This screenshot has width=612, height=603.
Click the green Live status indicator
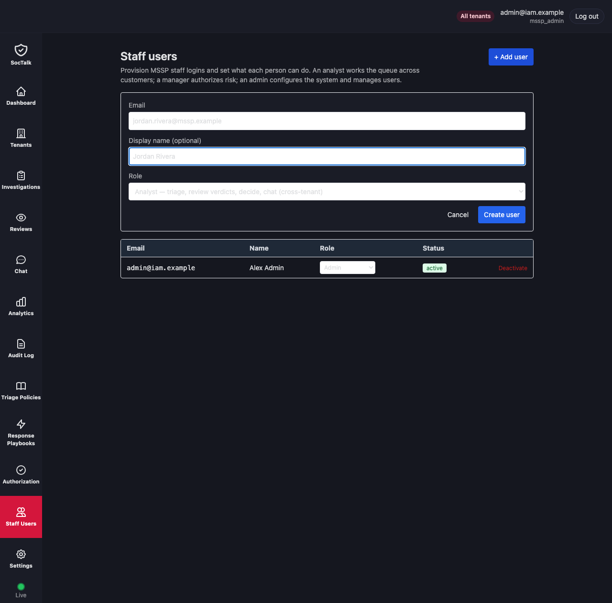point(21,587)
